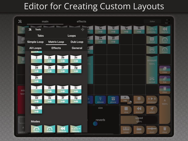Pick the 2c loop pad in Tools
Image resolution: width=188 pixels, height=141 pixels.
click(x=76, y=59)
